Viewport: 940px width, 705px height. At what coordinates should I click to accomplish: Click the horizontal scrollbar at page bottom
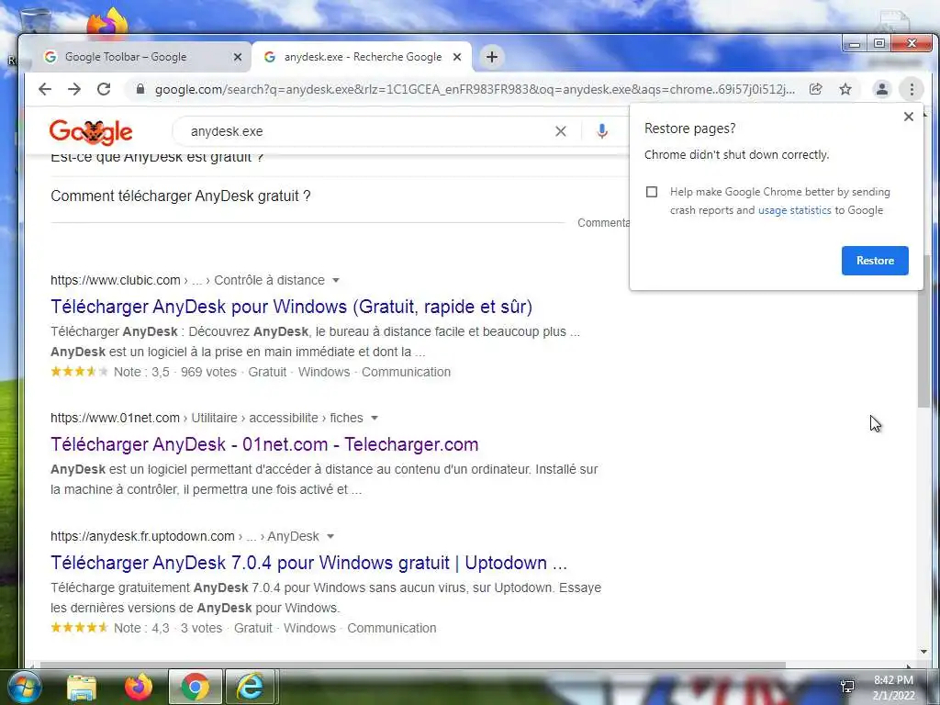[412, 665]
